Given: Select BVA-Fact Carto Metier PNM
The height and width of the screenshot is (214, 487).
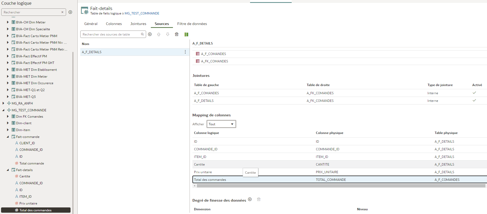Looking at the screenshot, I should coord(37,36).
